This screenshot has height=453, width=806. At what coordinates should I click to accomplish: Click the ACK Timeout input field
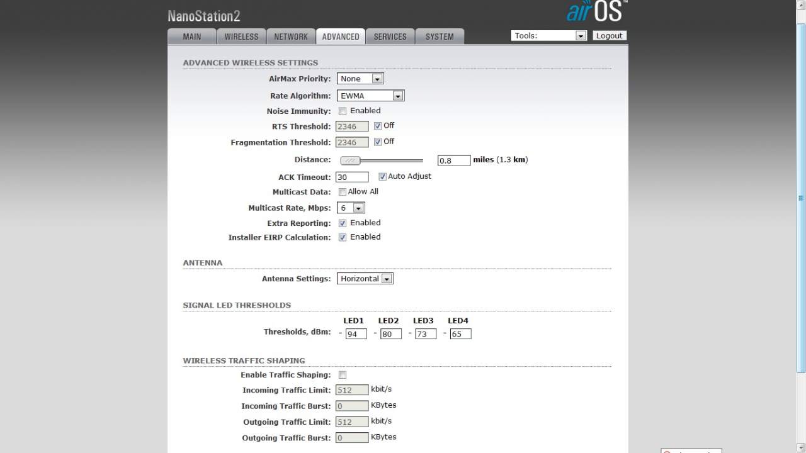pos(352,177)
